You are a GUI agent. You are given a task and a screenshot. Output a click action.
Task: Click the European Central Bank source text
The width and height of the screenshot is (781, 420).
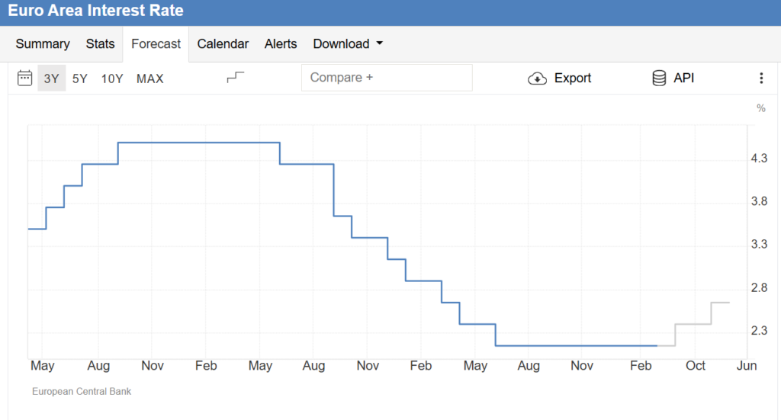tap(82, 391)
